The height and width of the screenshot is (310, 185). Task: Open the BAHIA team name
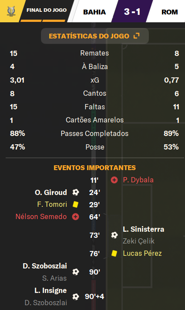tap(94, 12)
